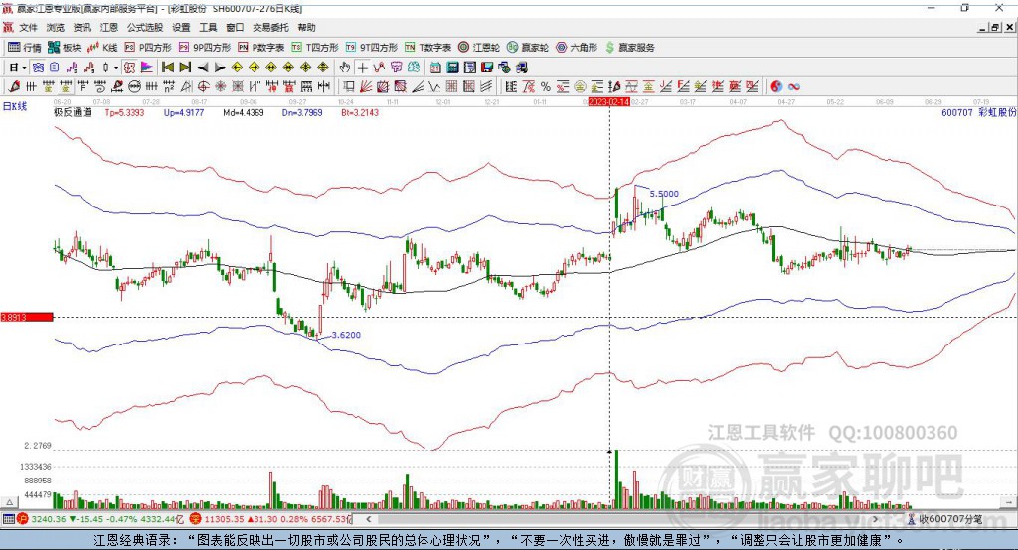1018x550 pixels.
Task: Open the 交易委托 menu
Action: click(x=270, y=27)
